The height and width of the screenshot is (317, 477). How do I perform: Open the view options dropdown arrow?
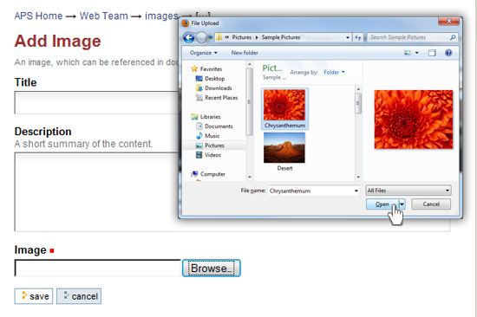(417, 53)
